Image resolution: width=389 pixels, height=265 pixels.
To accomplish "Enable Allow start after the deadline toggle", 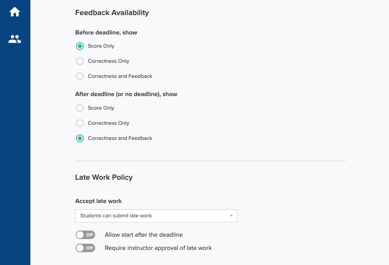I will pos(85,235).
